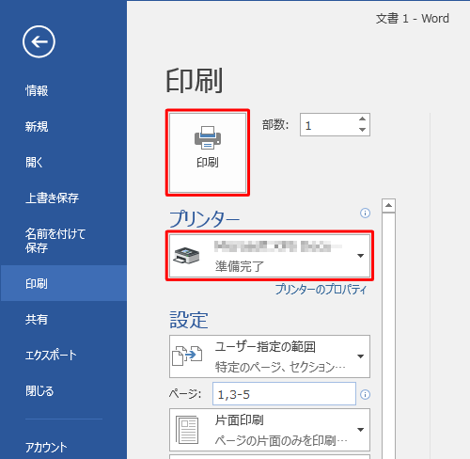This screenshot has height=459, width=470.
Task: Click the ページ field containing 1,3-5
Action: [x=284, y=394]
